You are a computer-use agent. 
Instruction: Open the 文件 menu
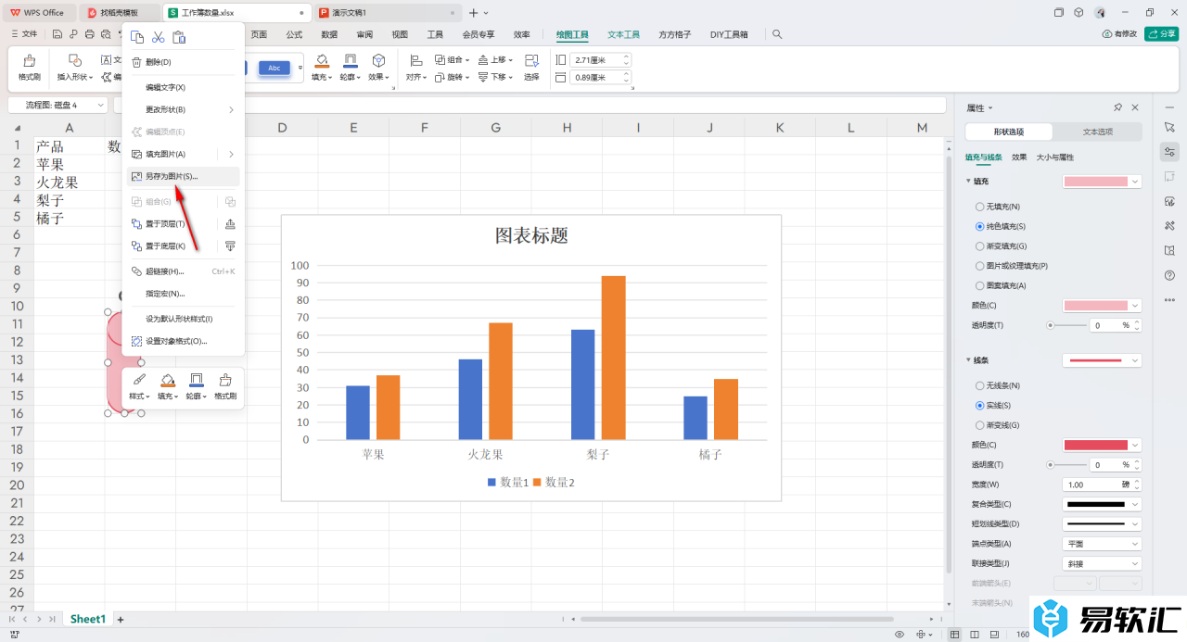pyautogui.click(x=24, y=34)
